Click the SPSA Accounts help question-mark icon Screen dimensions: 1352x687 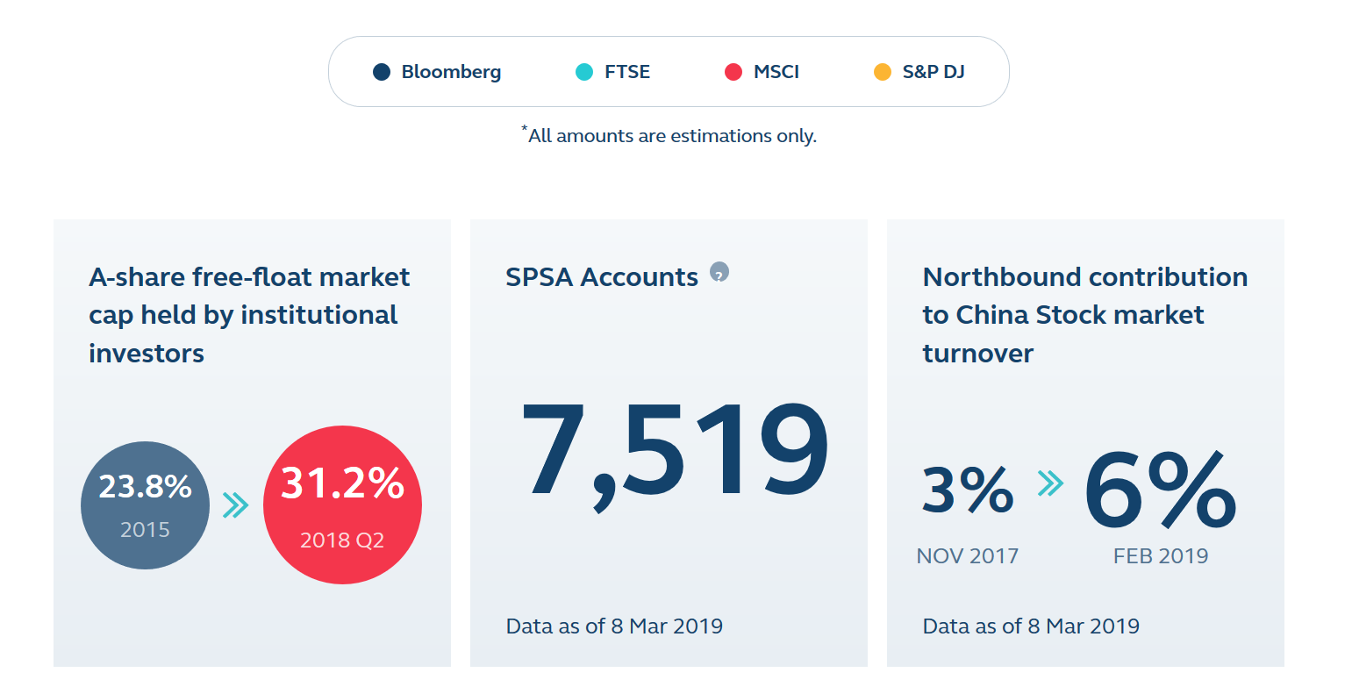coord(719,272)
